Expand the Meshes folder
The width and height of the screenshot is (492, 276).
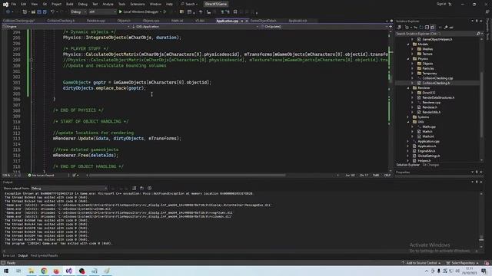[413, 49]
